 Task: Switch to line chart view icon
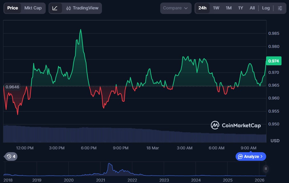(x=55, y=8)
